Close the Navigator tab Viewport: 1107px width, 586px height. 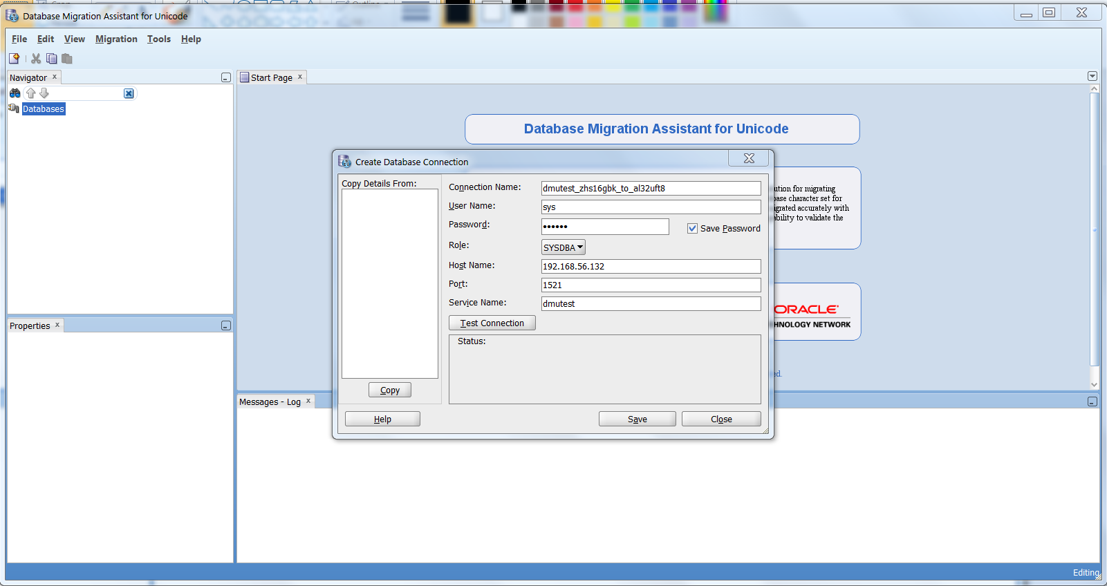(x=55, y=77)
